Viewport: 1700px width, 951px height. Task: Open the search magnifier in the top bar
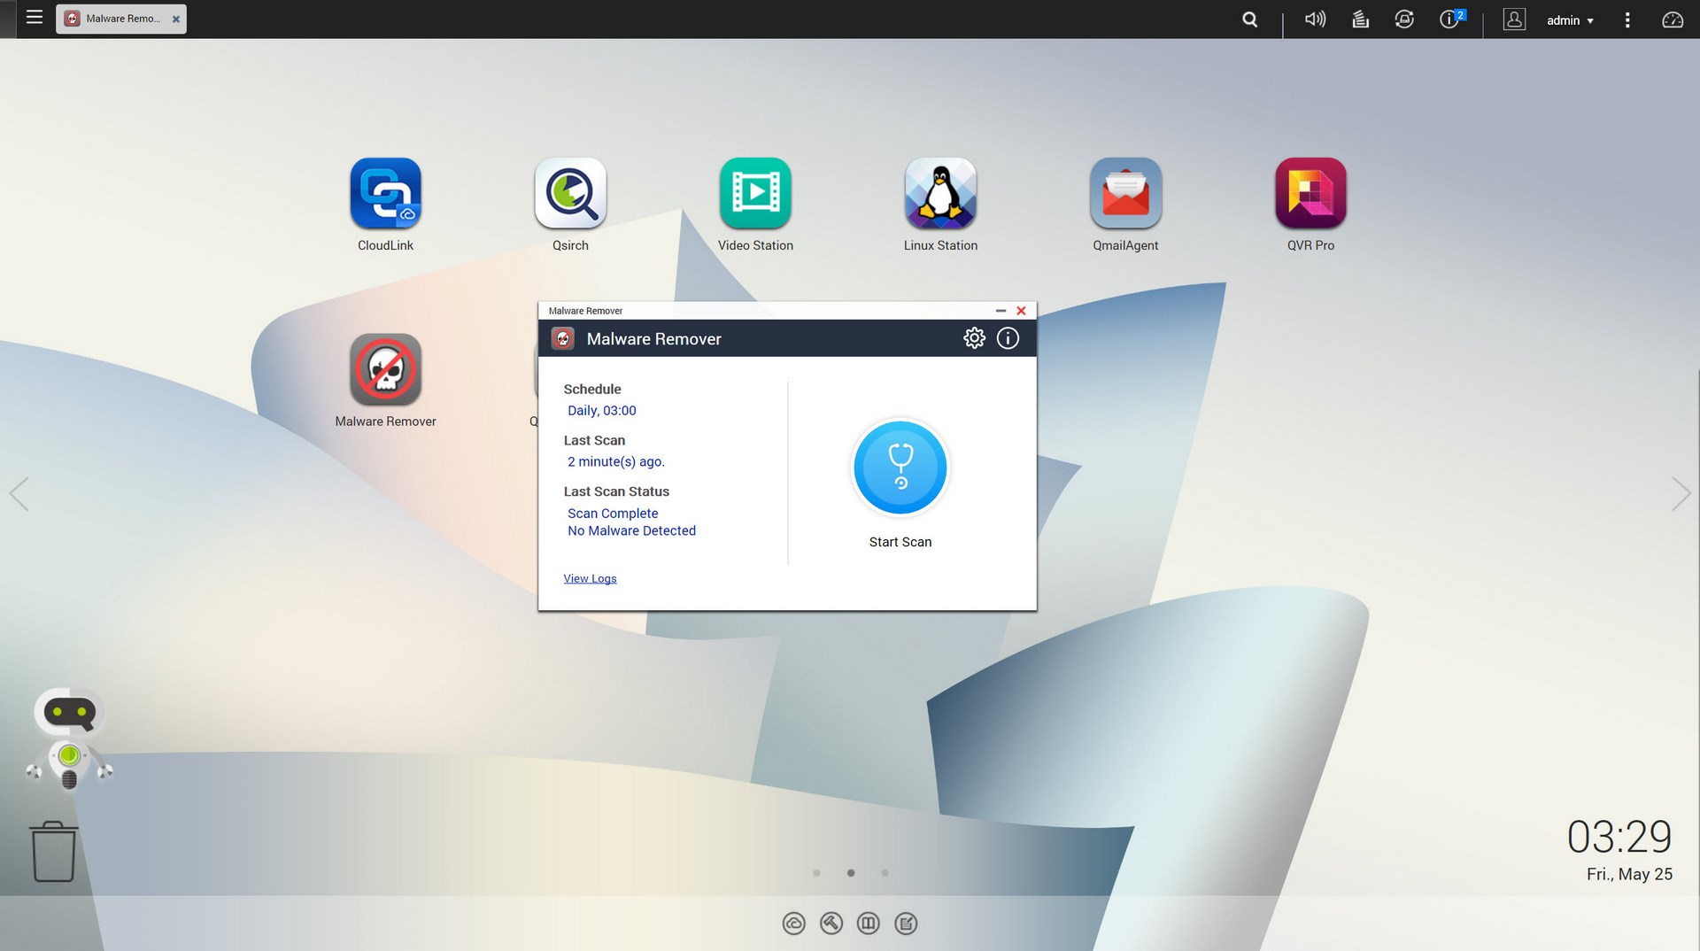pyautogui.click(x=1249, y=19)
